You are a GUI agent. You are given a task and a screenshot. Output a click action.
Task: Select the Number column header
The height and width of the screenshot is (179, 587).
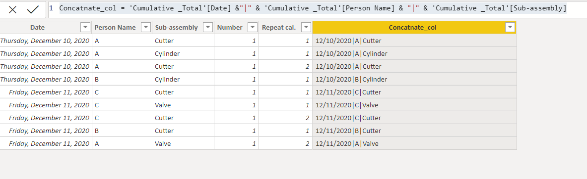(x=229, y=28)
